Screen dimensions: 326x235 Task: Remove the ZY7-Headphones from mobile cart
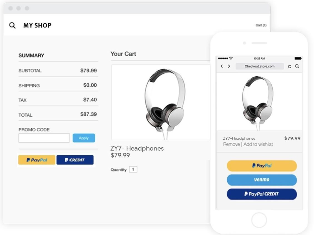point(231,144)
